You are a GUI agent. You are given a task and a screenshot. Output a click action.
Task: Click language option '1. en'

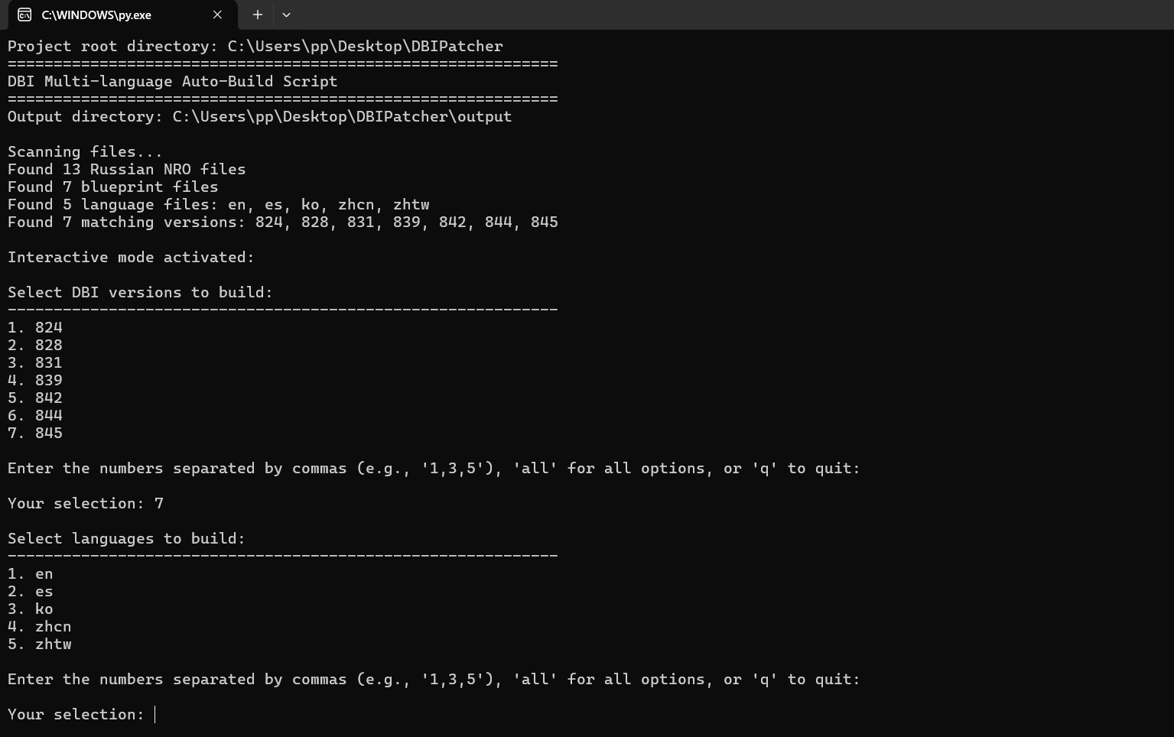31,573
